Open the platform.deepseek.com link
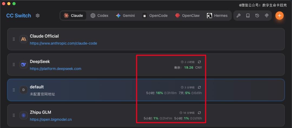Screen dimensions: 292x128 click(x=55, y=69)
